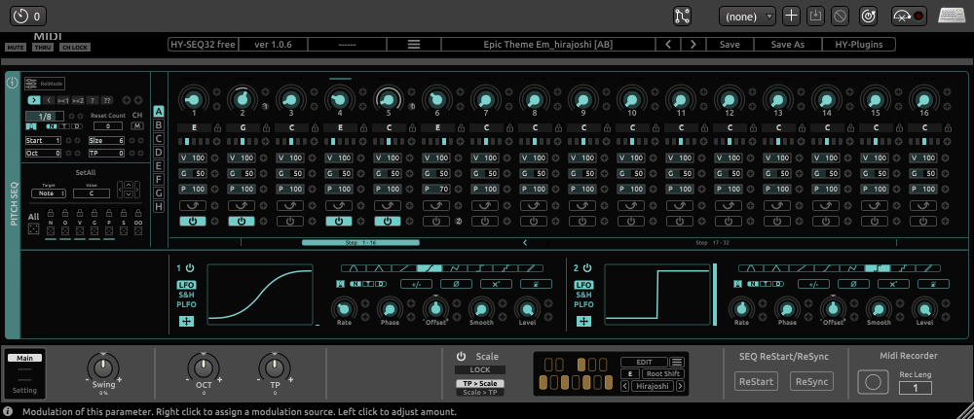Image resolution: width=974 pixels, height=419 pixels.
Task: Click the plus icon next to preset dropdown
Action: 791,17
